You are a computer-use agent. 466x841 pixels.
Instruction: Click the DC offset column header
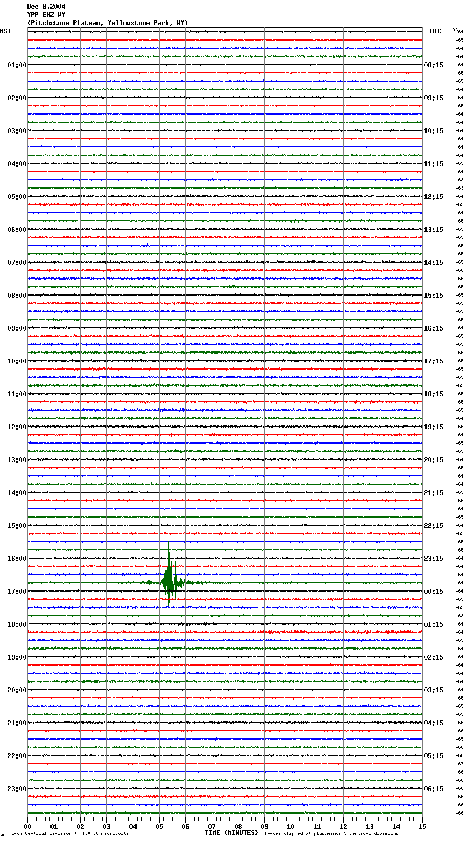click(455, 30)
